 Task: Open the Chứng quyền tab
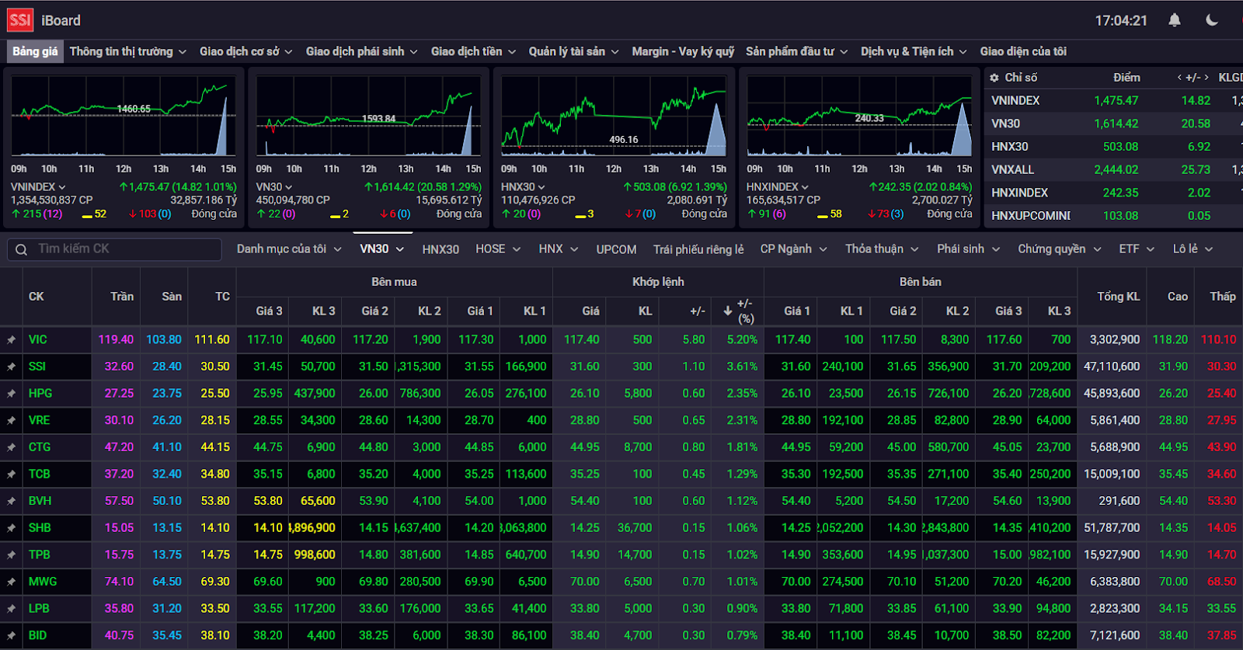click(x=1060, y=249)
